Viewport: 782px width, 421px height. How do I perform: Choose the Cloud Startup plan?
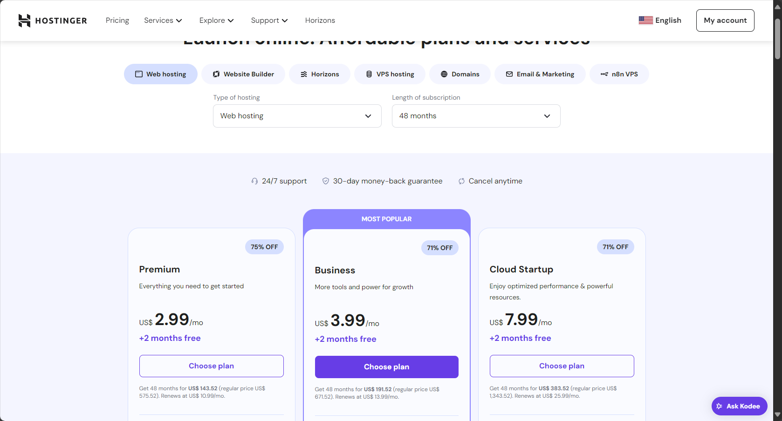tap(562, 366)
